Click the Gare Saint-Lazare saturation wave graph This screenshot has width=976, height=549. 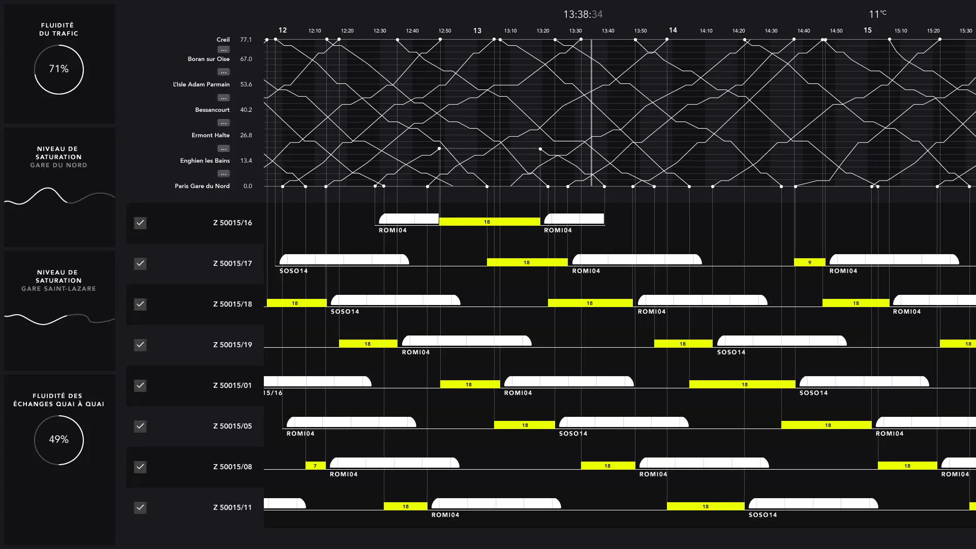[x=59, y=319]
